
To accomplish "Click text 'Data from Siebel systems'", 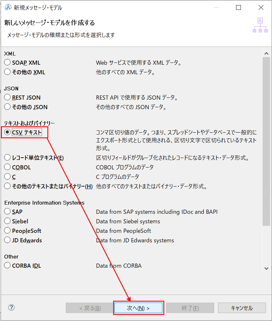I will 128,221.
